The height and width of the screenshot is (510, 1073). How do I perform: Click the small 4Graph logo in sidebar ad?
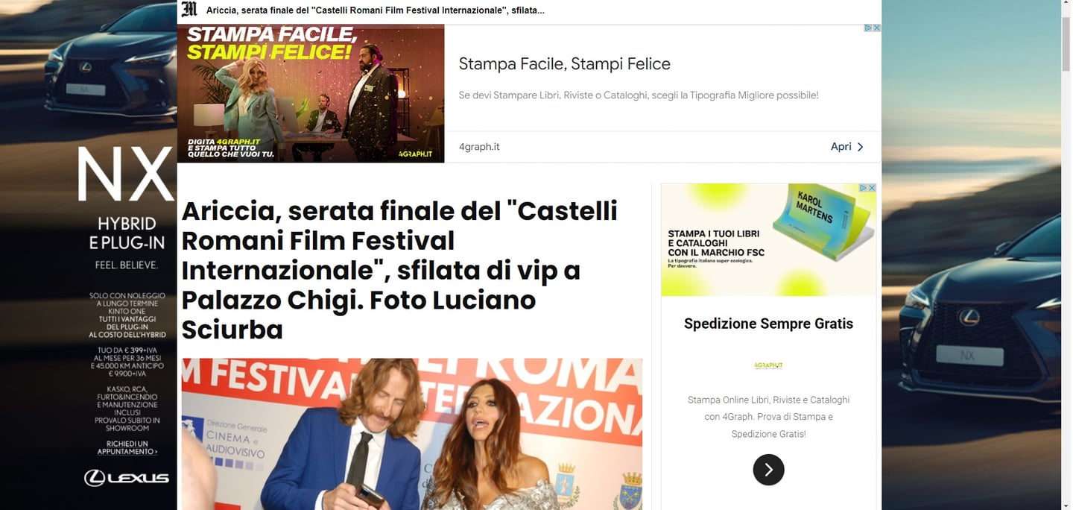[x=768, y=365]
